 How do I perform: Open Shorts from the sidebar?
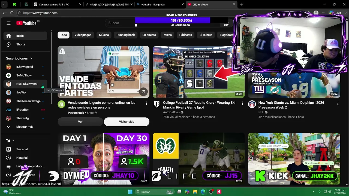pos(25,44)
